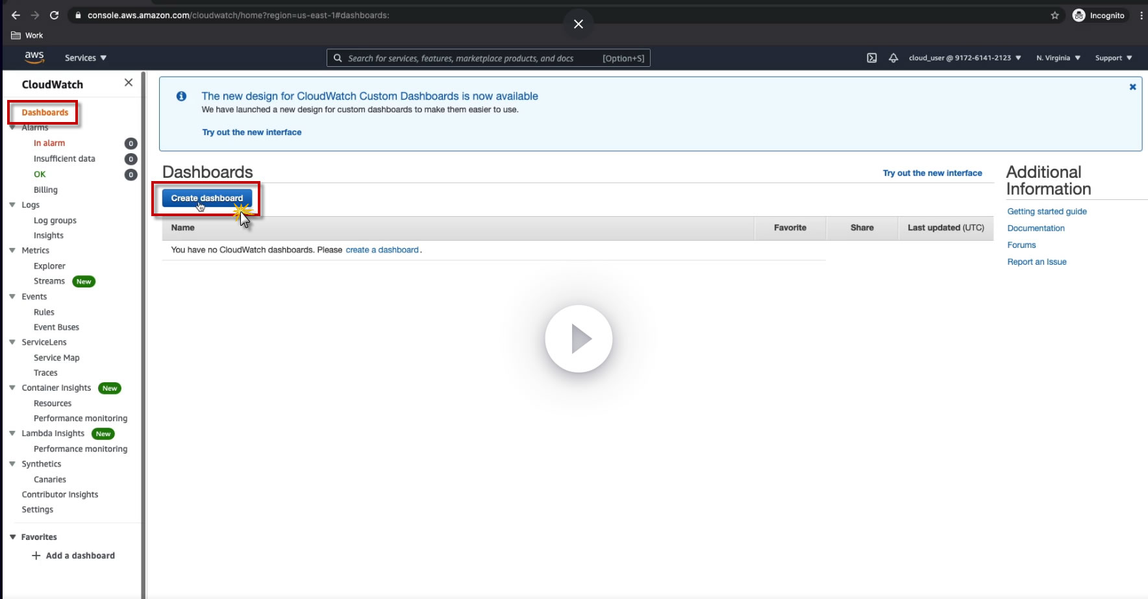Open the Documentation link

pyautogui.click(x=1036, y=228)
